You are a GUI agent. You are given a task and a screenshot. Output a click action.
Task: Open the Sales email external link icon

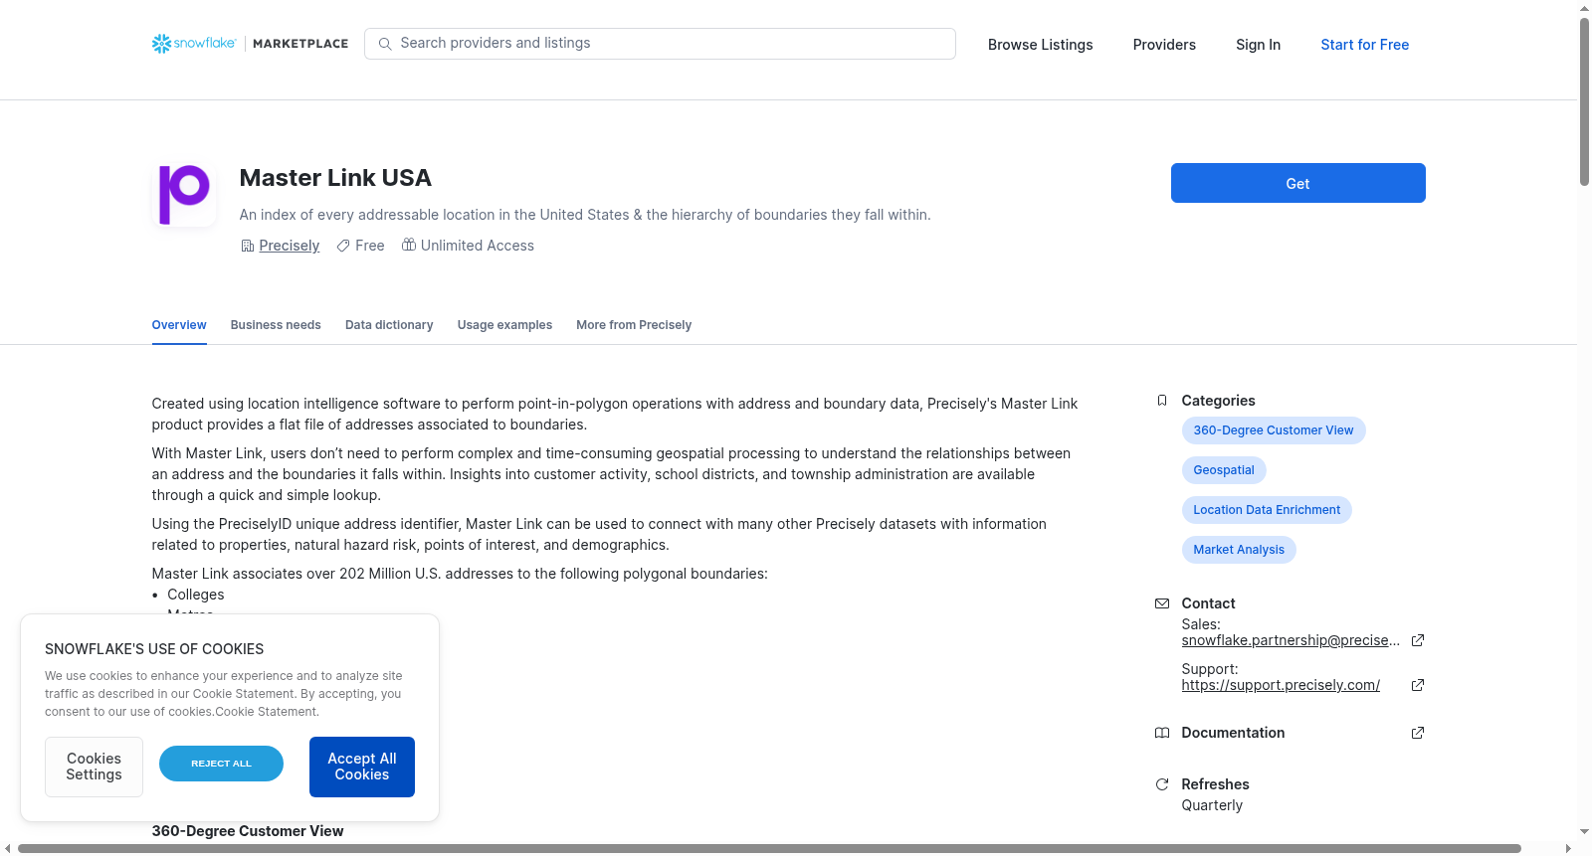1418,640
